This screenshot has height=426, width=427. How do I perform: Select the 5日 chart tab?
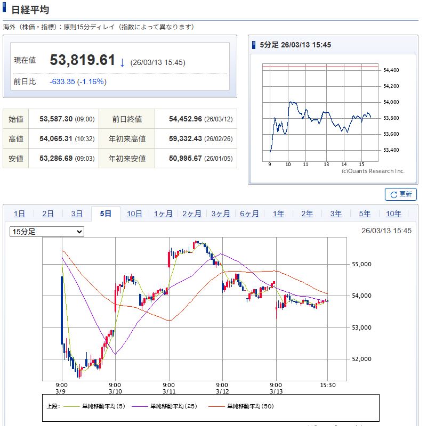(x=106, y=214)
